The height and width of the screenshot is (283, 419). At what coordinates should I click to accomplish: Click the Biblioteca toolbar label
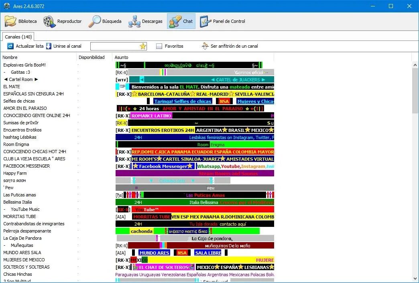point(28,21)
